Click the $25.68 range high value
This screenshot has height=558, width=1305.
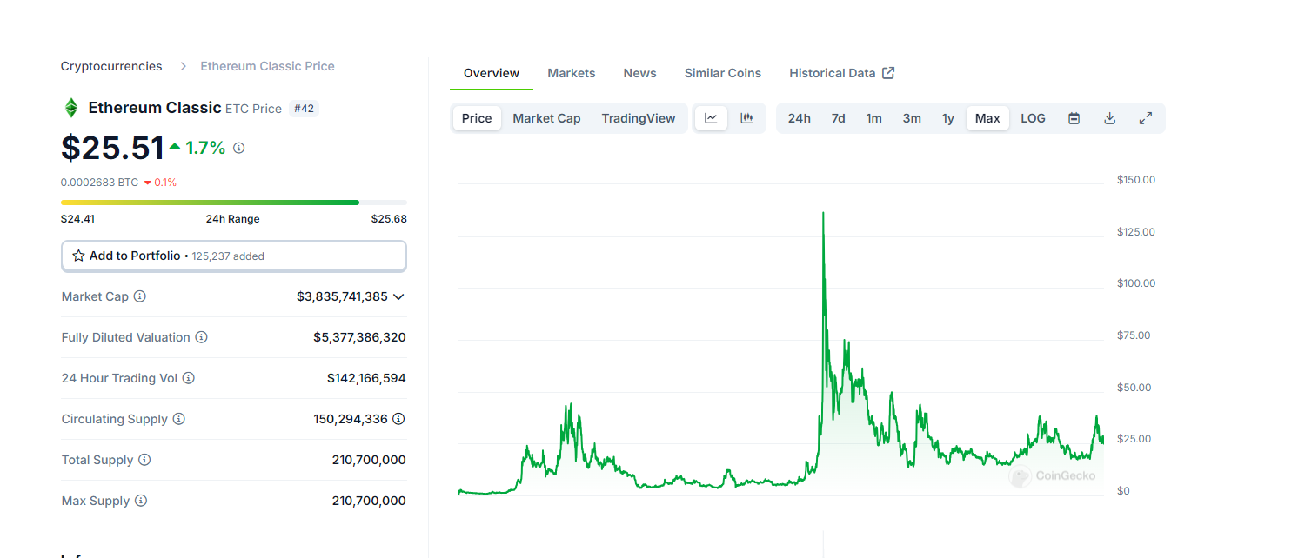389,219
